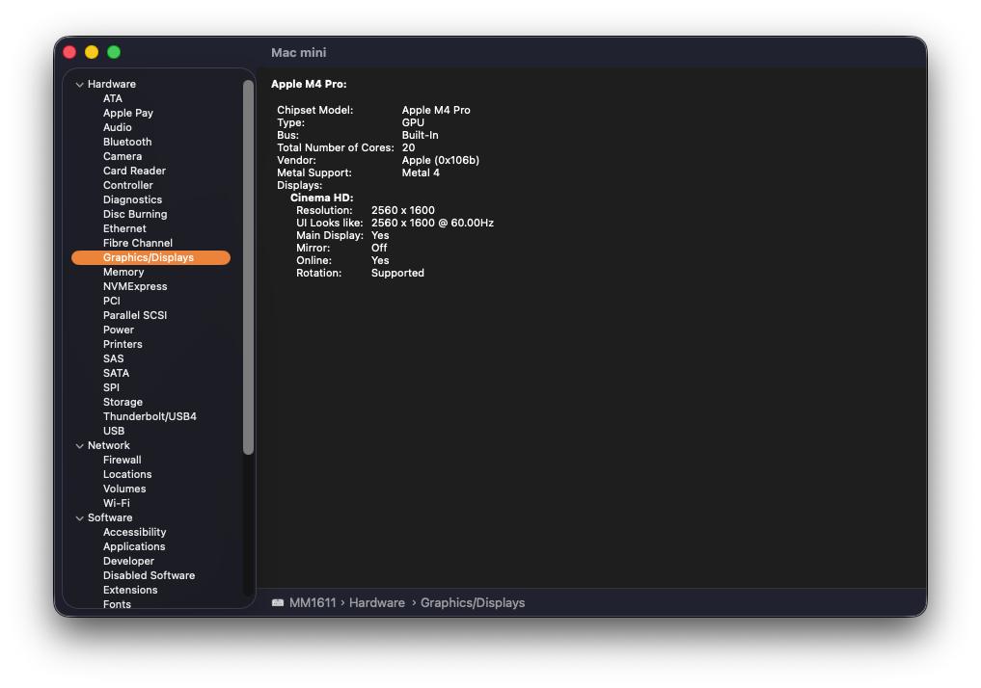Click the computer icon beside MM1611
Image resolution: width=981 pixels, height=688 pixels.
[x=278, y=603]
